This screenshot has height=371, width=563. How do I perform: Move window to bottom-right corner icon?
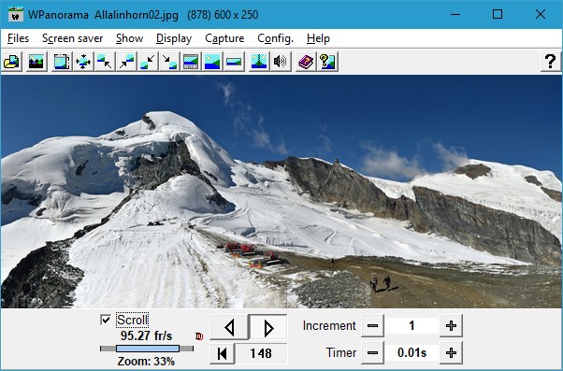click(x=169, y=62)
